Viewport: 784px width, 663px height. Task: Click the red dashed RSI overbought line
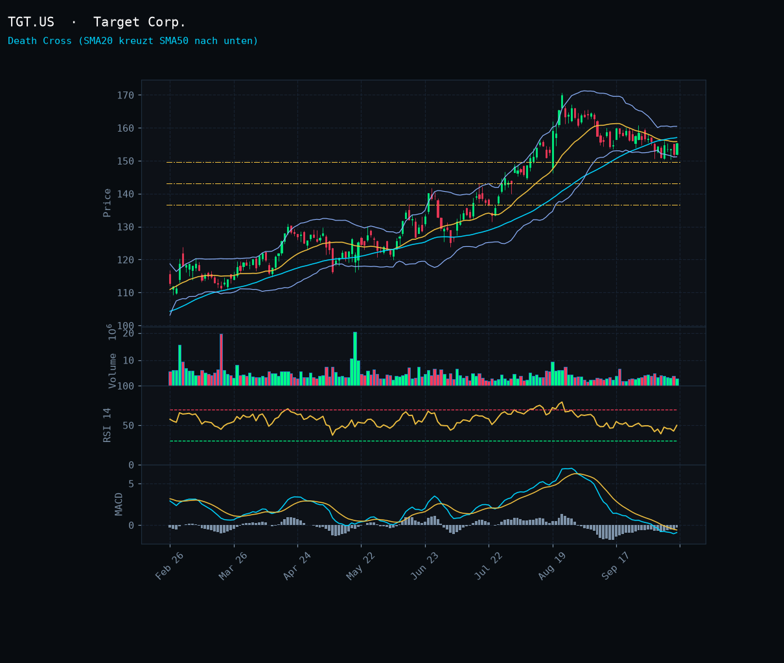click(423, 410)
